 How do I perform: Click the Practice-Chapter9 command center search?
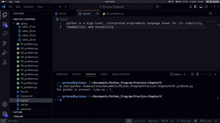pyautogui.click(x=111, y=7)
